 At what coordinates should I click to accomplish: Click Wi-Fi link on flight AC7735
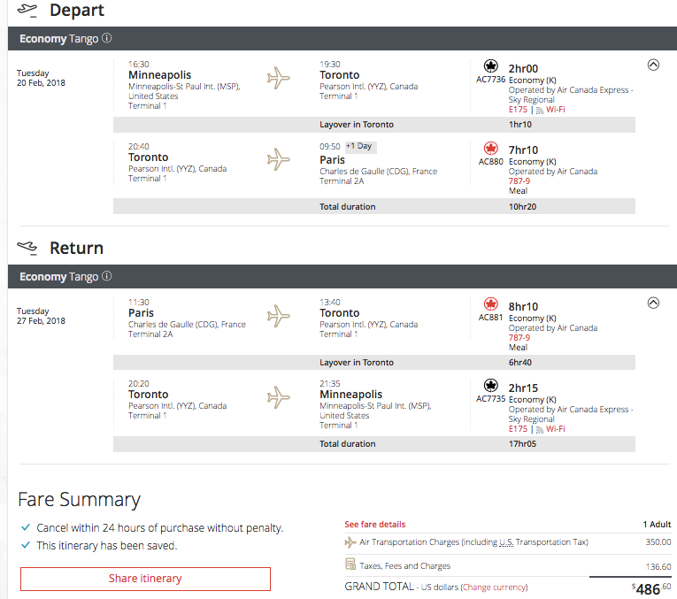[x=555, y=429]
